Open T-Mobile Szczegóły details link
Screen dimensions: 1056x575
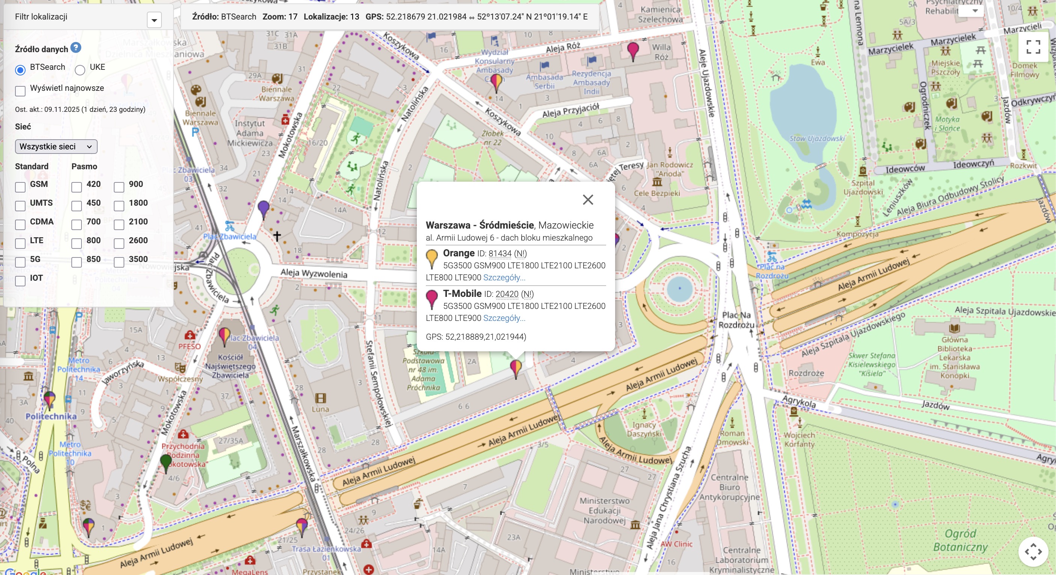pos(504,318)
